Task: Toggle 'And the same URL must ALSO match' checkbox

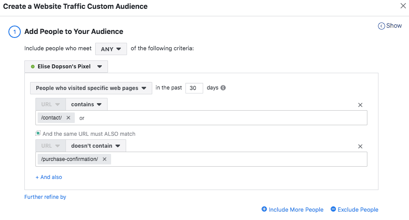Action: (39, 134)
